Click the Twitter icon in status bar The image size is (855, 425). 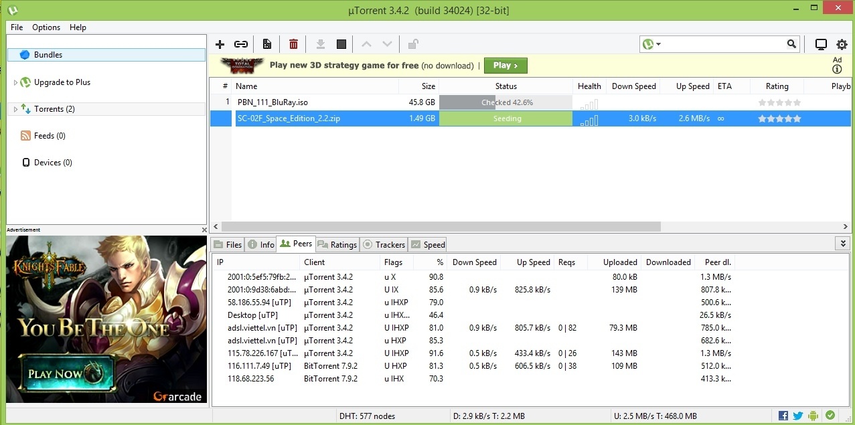[x=798, y=416]
